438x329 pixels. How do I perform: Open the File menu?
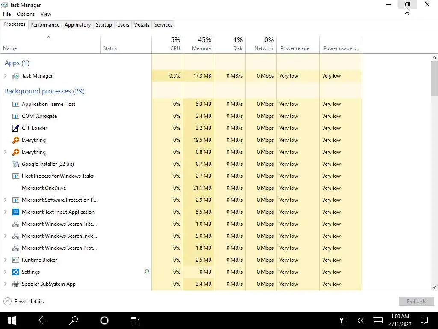pos(7,14)
